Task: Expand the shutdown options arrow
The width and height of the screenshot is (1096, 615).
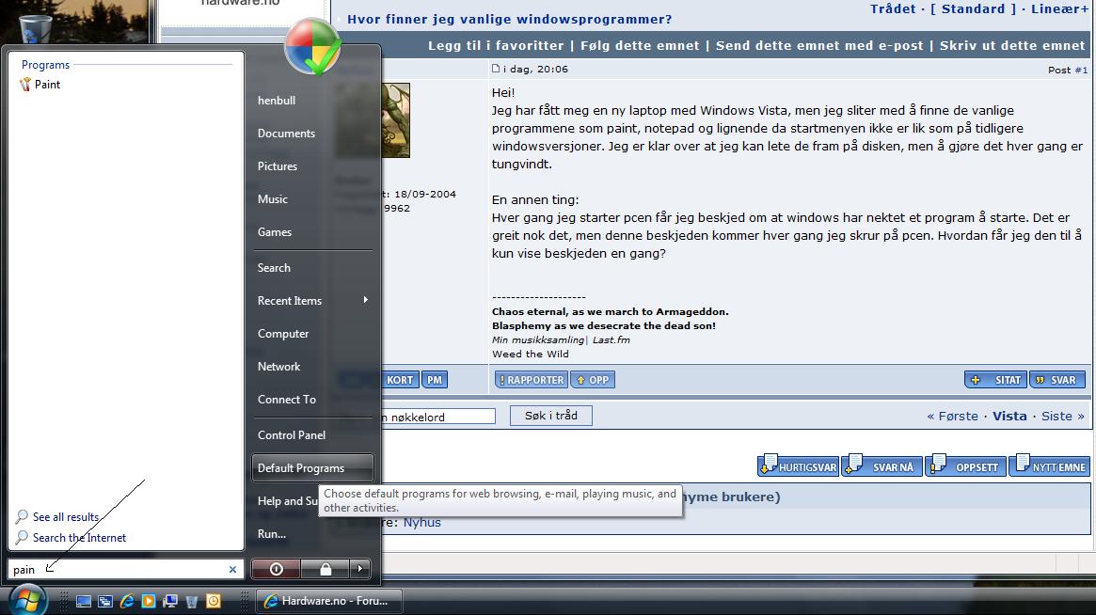Action: pyautogui.click(x=360, y=569)
